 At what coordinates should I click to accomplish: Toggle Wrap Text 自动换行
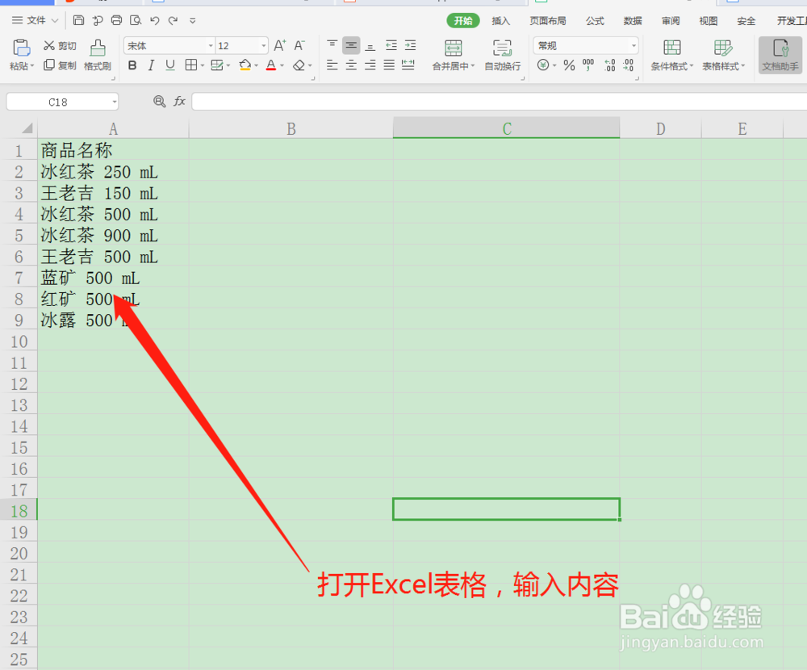click(x=502, y=55)
